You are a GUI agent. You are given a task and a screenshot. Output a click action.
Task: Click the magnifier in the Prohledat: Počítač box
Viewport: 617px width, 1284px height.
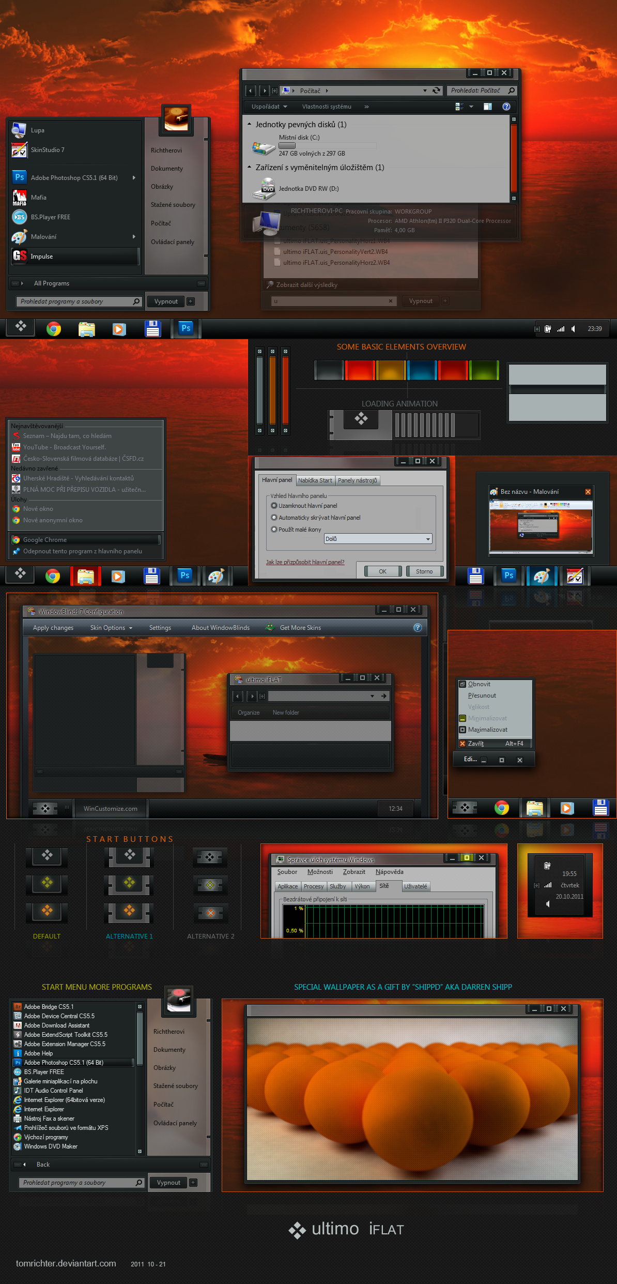coord(511,90)
